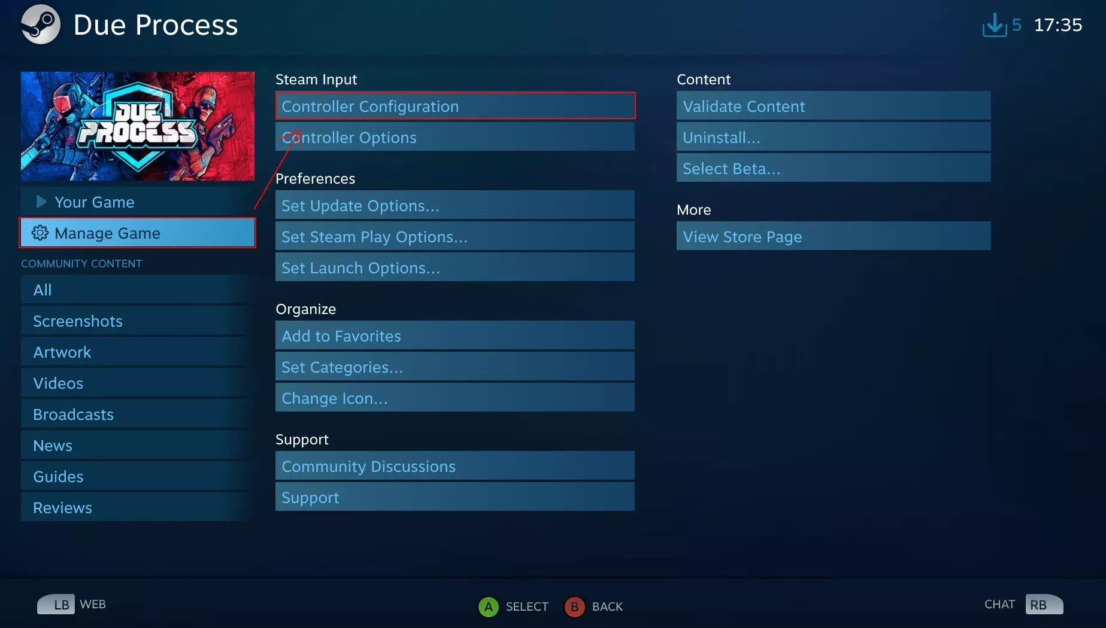Screen dimensions: 1106x628
Task: Open View Store Page
Action: click(834, 237)
